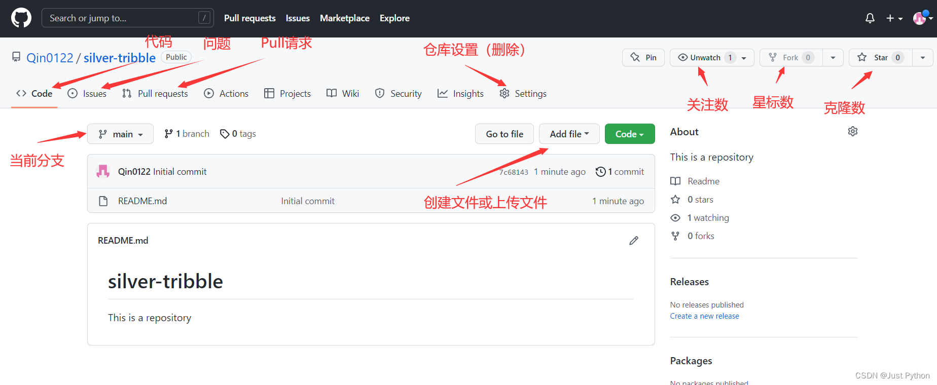Image resolution: width=937 pixels, height=385 pixels.
Task: Open the silver-tribble repository link
Action: pyautogui.click(x=120, y=58)
